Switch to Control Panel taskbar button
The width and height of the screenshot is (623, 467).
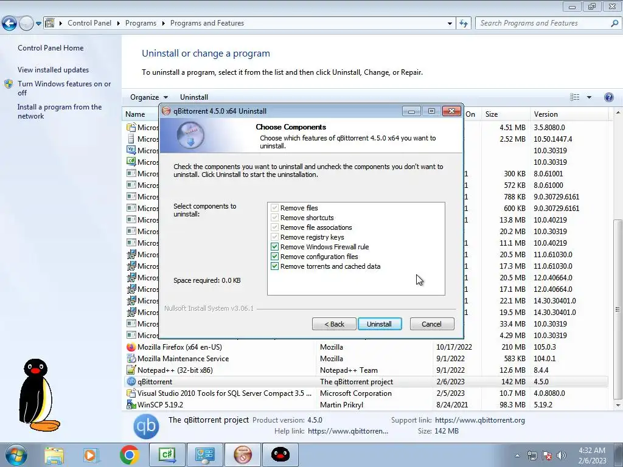(x=204, y=455)
